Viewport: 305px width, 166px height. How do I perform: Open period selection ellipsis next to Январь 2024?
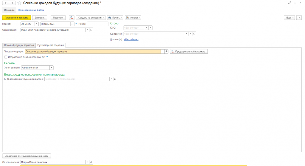click(72, 24)
